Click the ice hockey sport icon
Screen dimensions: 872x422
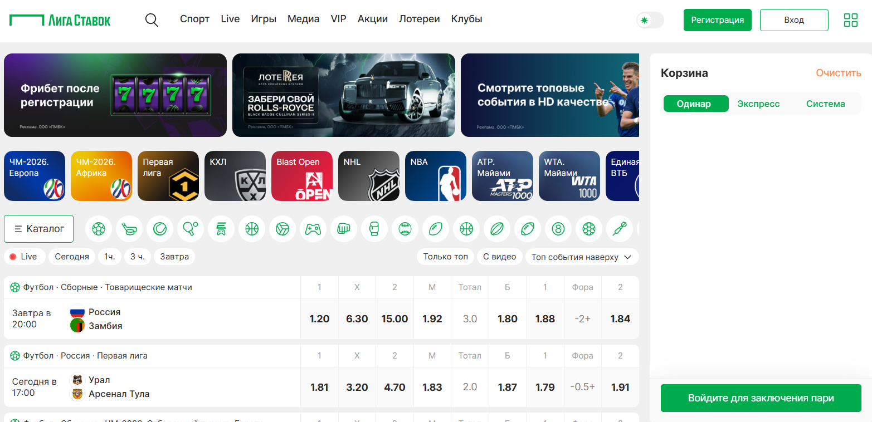[129, 229]
